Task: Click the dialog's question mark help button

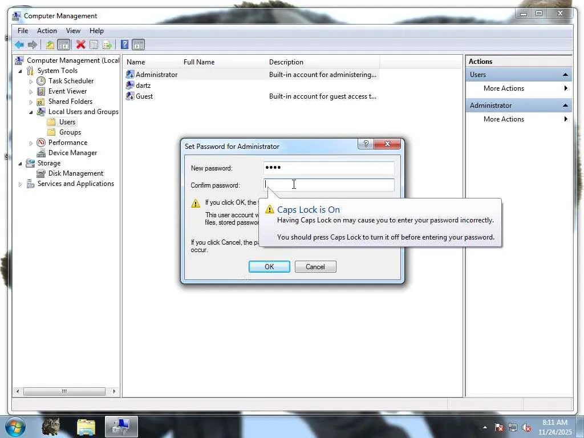Action: pos(366,144)
